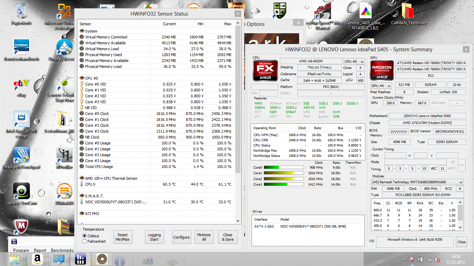This screenshot has width=474, height=266.
Task: Open the taskbar clock showing 14:58
Action: tap(456, 259)
